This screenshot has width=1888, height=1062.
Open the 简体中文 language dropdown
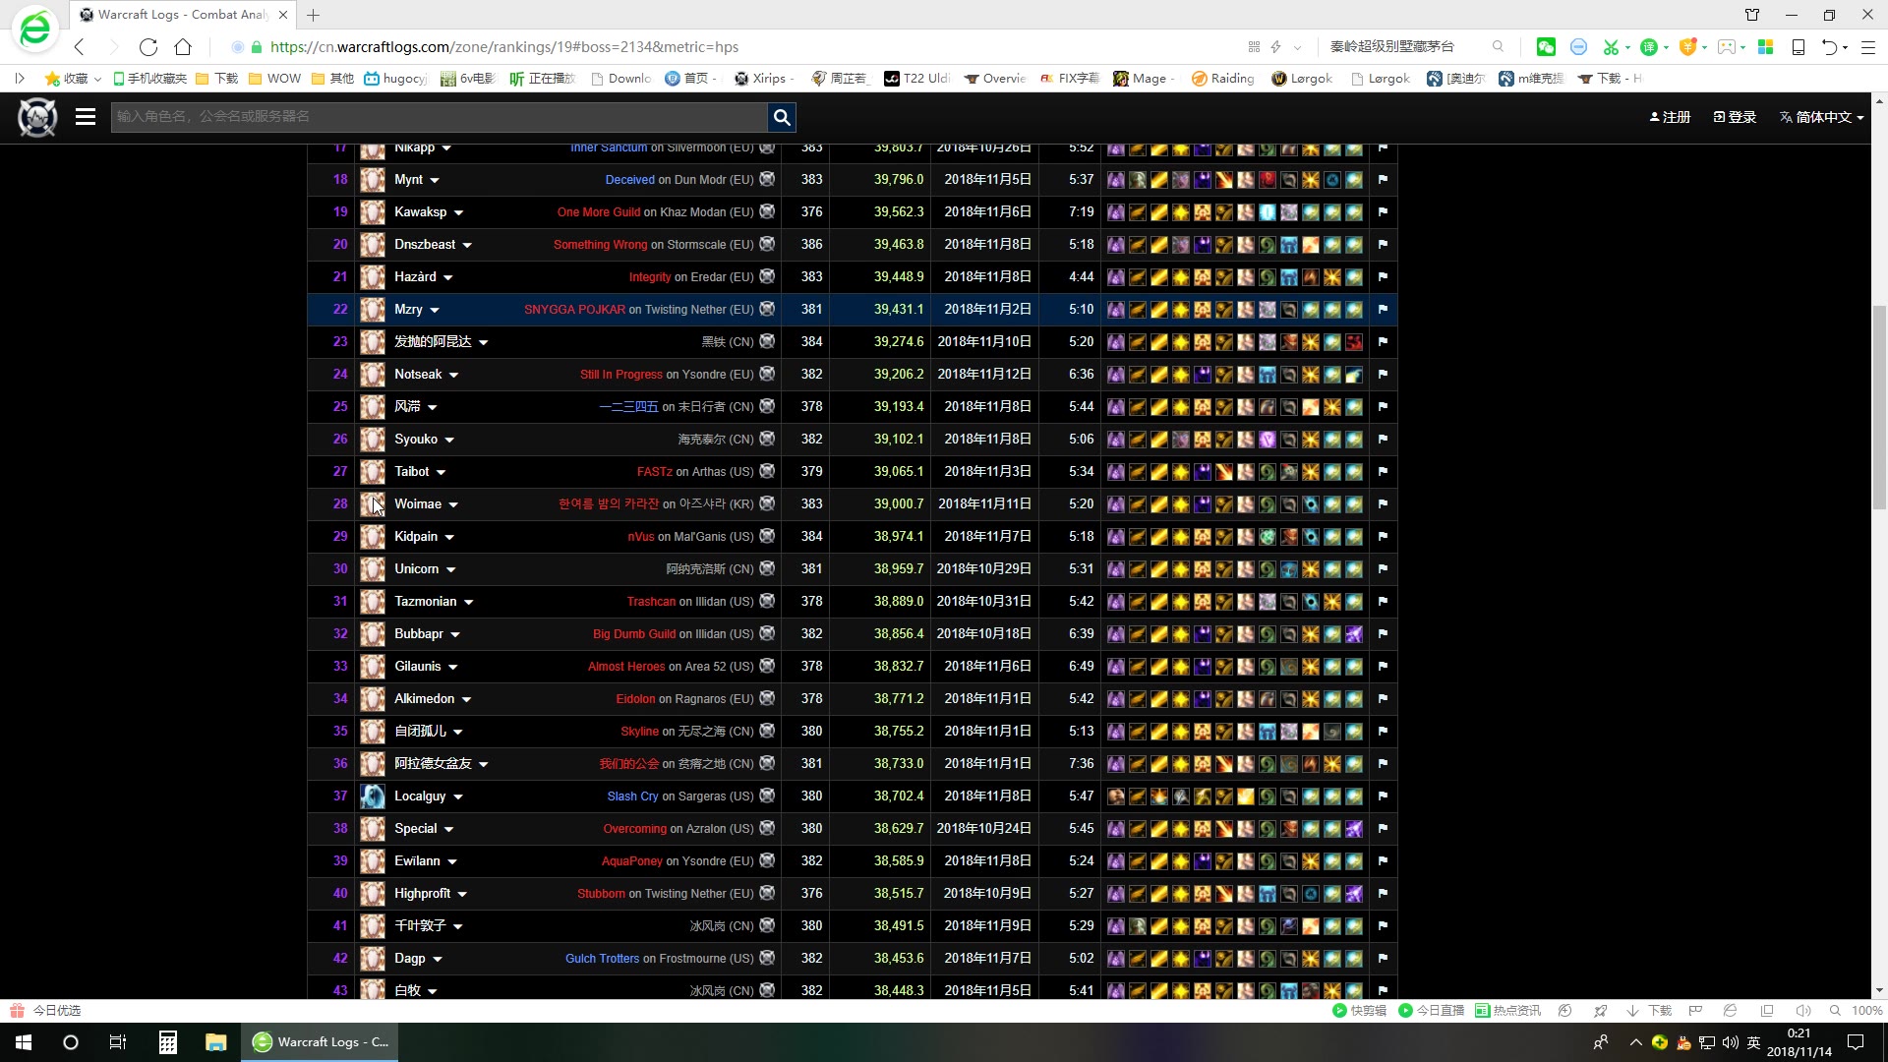[x=1821, y=117]
